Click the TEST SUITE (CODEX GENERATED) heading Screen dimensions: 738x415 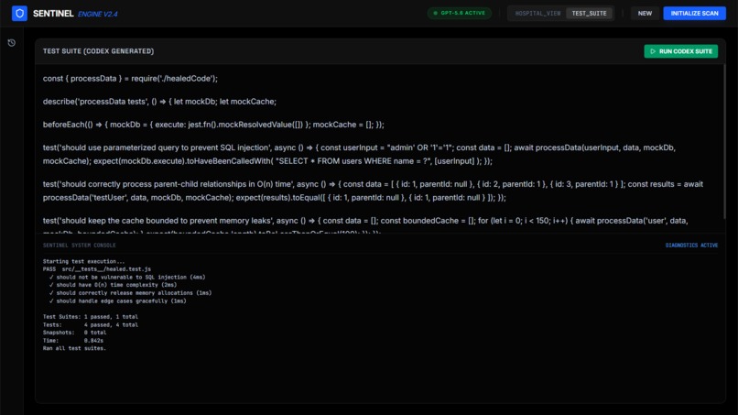[x=98, y=51]
